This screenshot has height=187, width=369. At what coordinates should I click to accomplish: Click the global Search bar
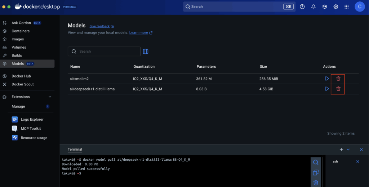[240, 6]
